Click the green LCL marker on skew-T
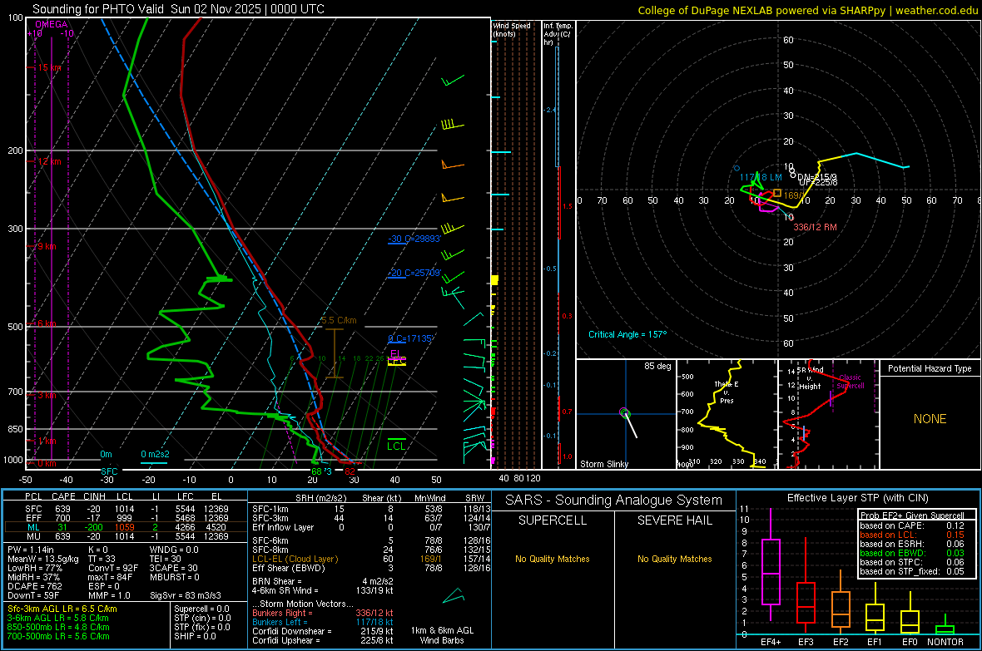The image size is (982, 651). coord(396,446)
